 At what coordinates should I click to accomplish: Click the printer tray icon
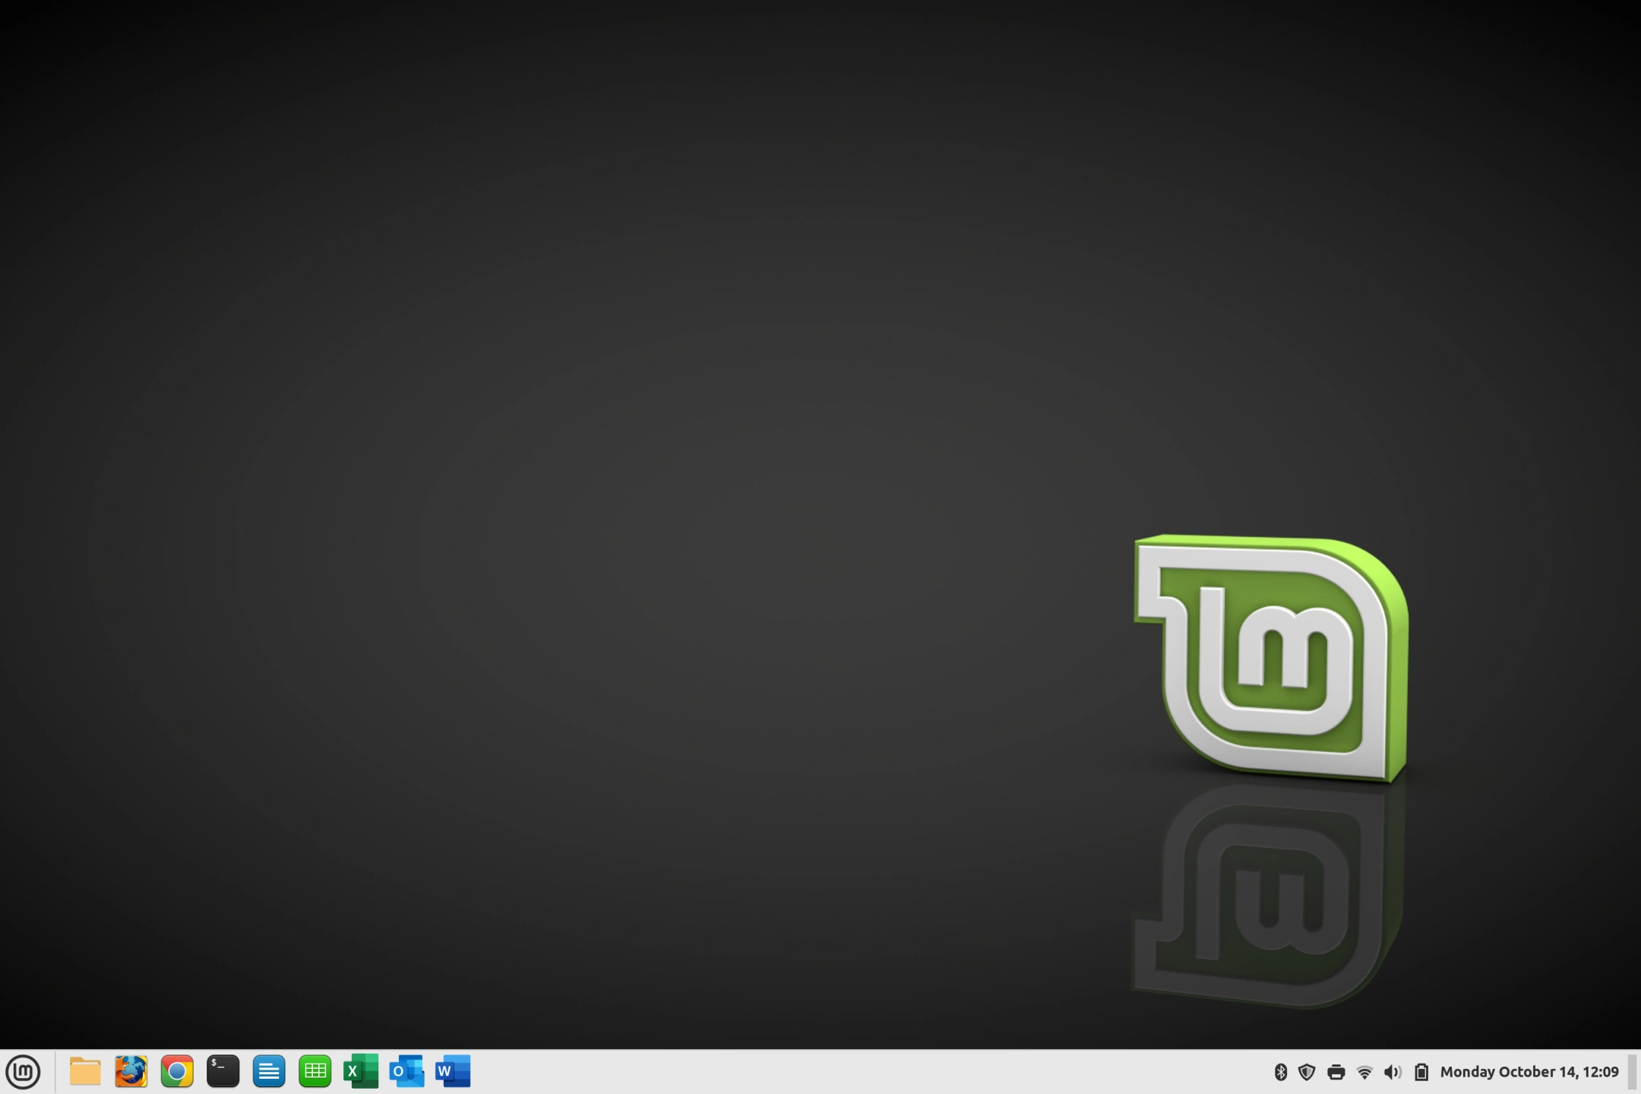(x=1336, y=1072)
